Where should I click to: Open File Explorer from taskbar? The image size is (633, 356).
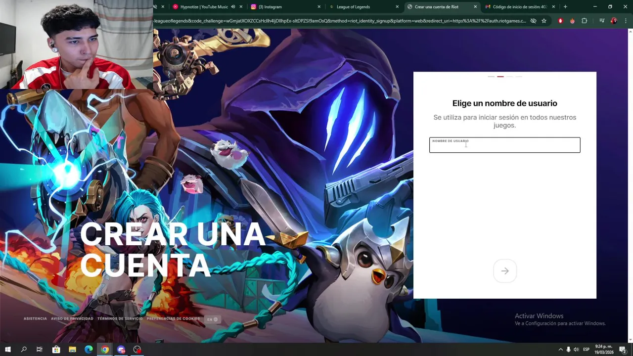point(72,350)
